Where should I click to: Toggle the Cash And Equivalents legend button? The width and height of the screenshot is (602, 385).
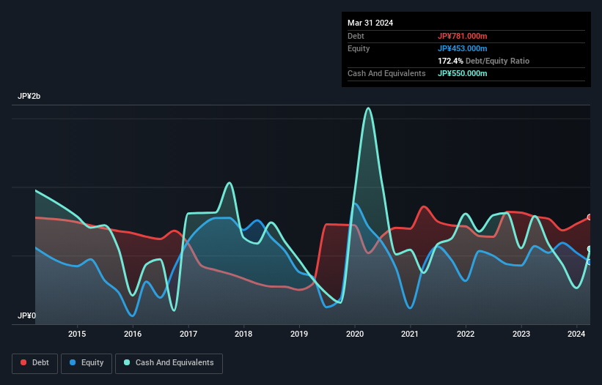click(x=169, y=363)
